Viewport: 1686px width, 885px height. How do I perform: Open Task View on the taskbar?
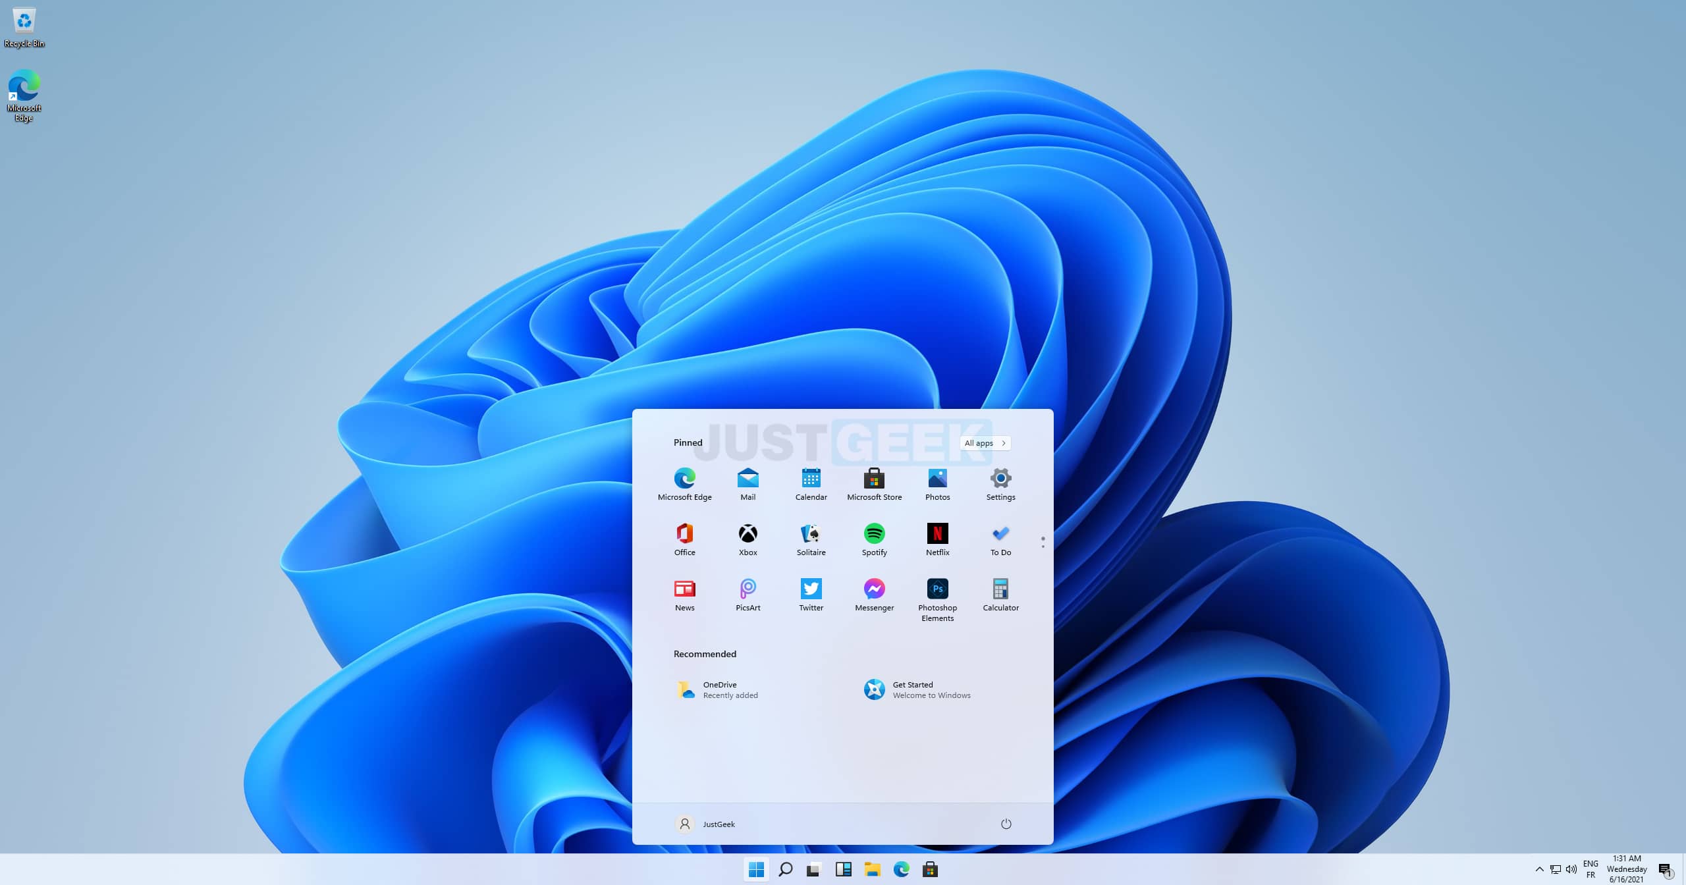[814, 869]
